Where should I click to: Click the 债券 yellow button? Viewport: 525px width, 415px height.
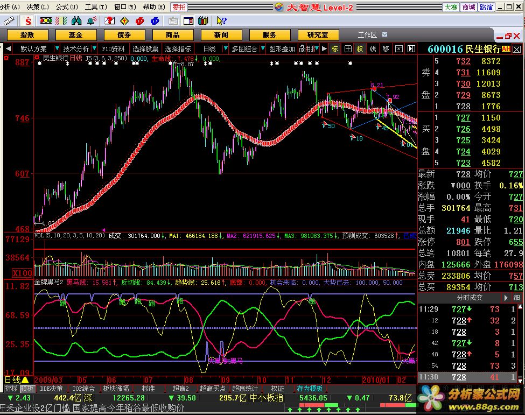(124, 35)
